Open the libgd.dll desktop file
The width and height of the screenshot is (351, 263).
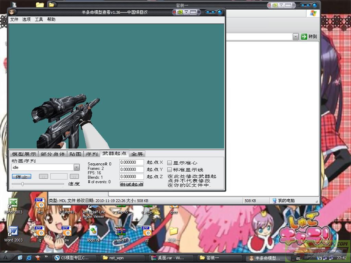[93, 232]
